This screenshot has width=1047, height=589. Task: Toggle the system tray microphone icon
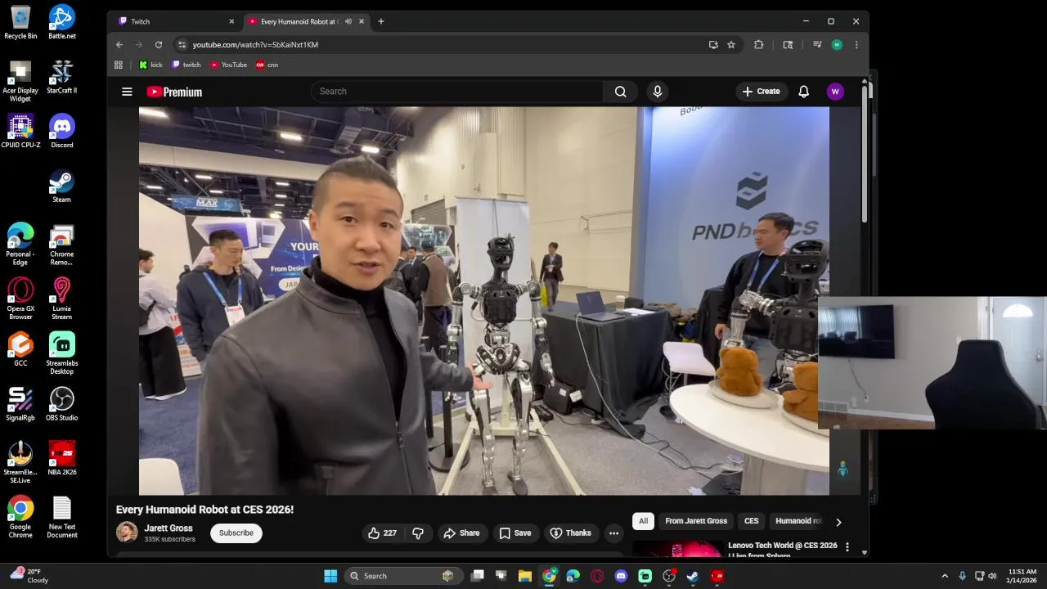coord(962,576)
